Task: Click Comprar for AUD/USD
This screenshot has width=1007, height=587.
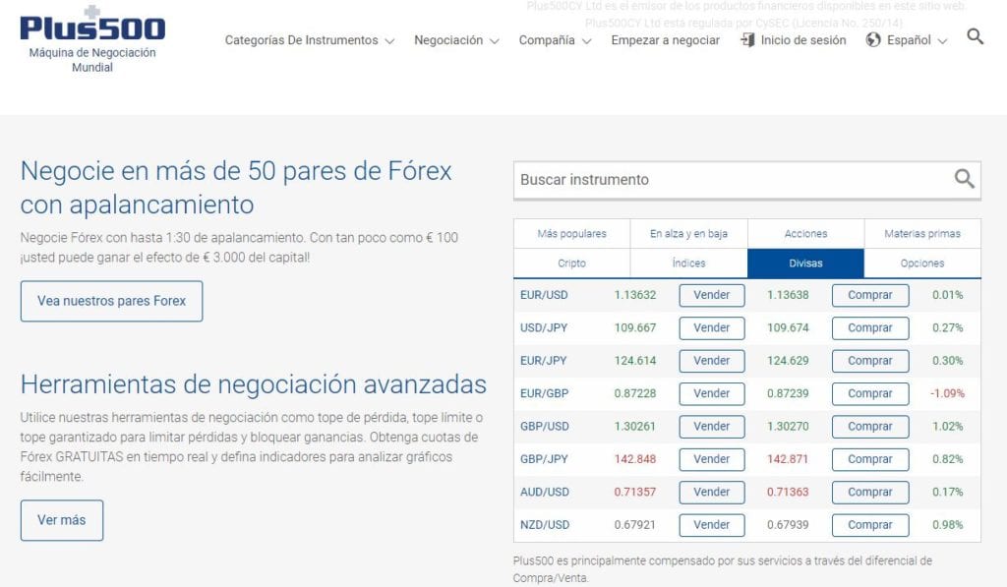Action: click(870, 492)
